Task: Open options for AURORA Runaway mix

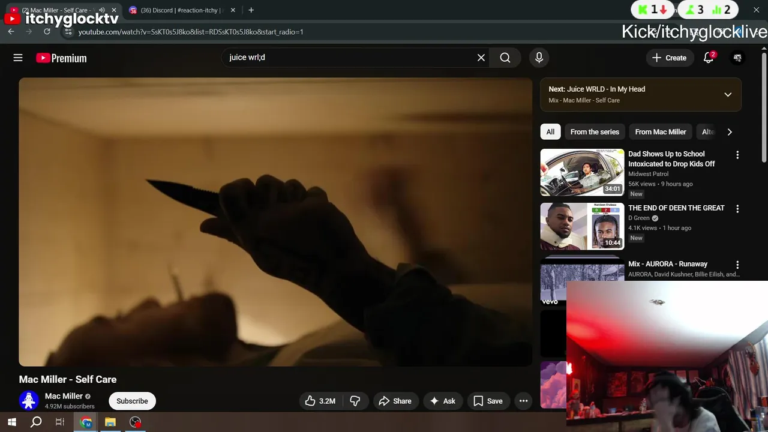Action: pos(737,265)
